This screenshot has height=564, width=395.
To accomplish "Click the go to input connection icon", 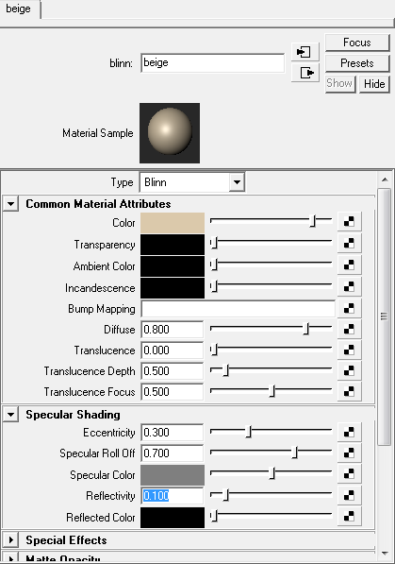I will pyautogui.click(x=304, y=52).
